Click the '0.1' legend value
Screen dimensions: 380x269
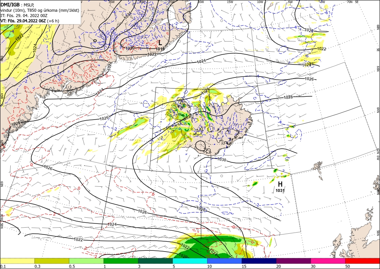(x=3, y=266)
